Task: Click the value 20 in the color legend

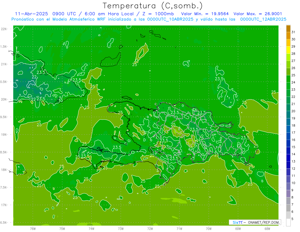Action: pos(293,111)
